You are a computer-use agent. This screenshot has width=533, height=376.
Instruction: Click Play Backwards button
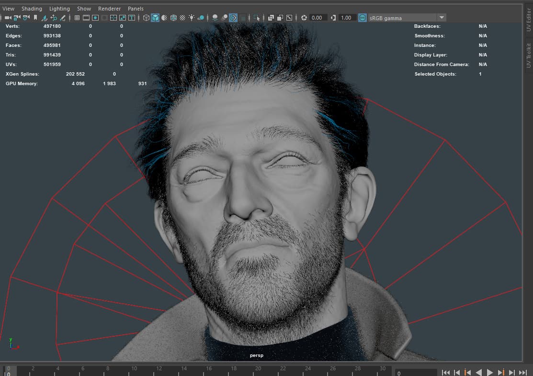coord(478,373)
